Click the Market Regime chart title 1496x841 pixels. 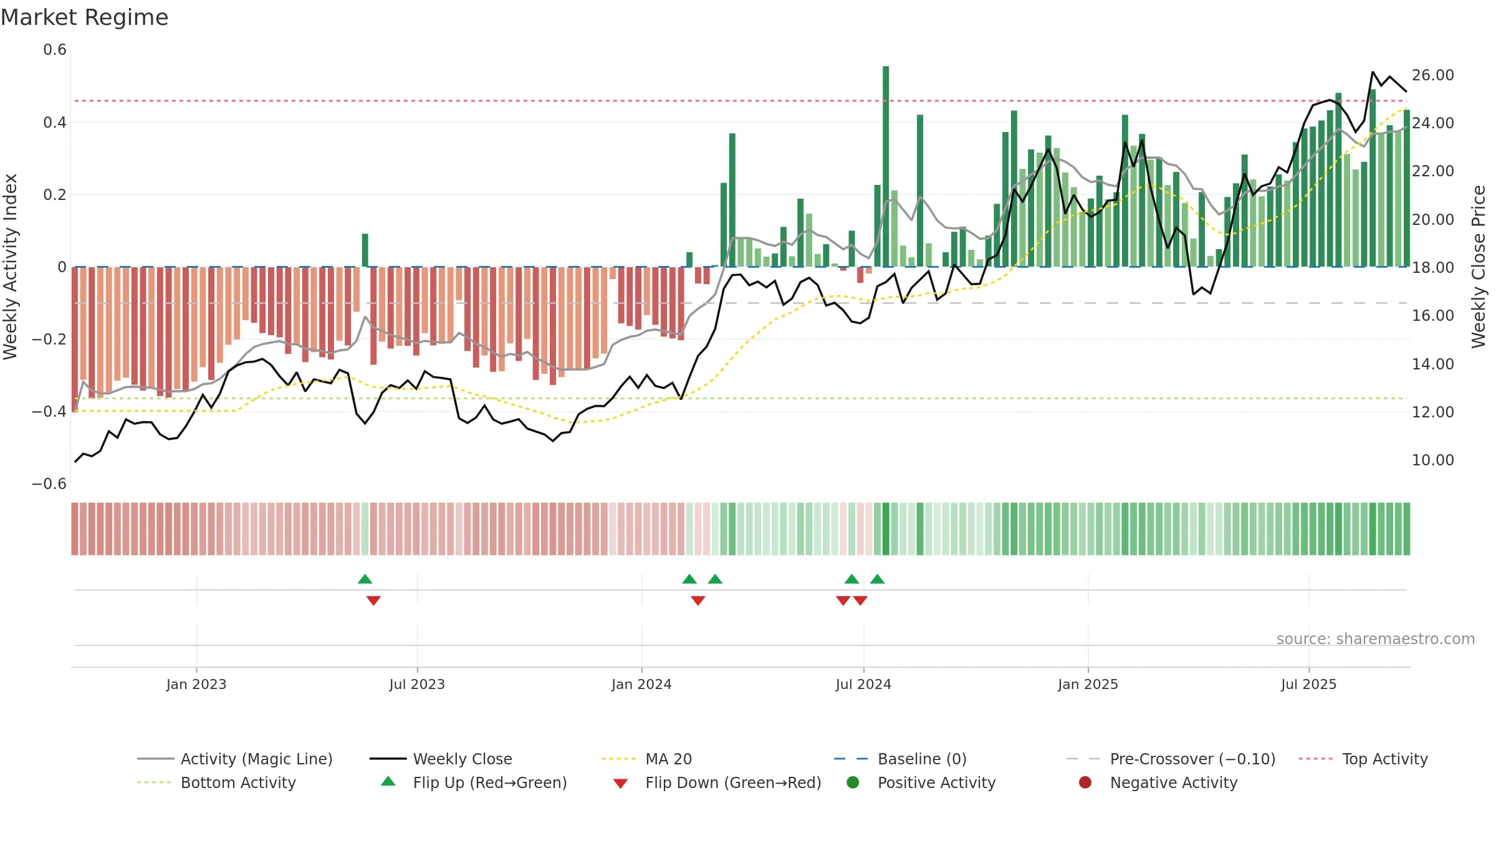click(x=84, y=17)
